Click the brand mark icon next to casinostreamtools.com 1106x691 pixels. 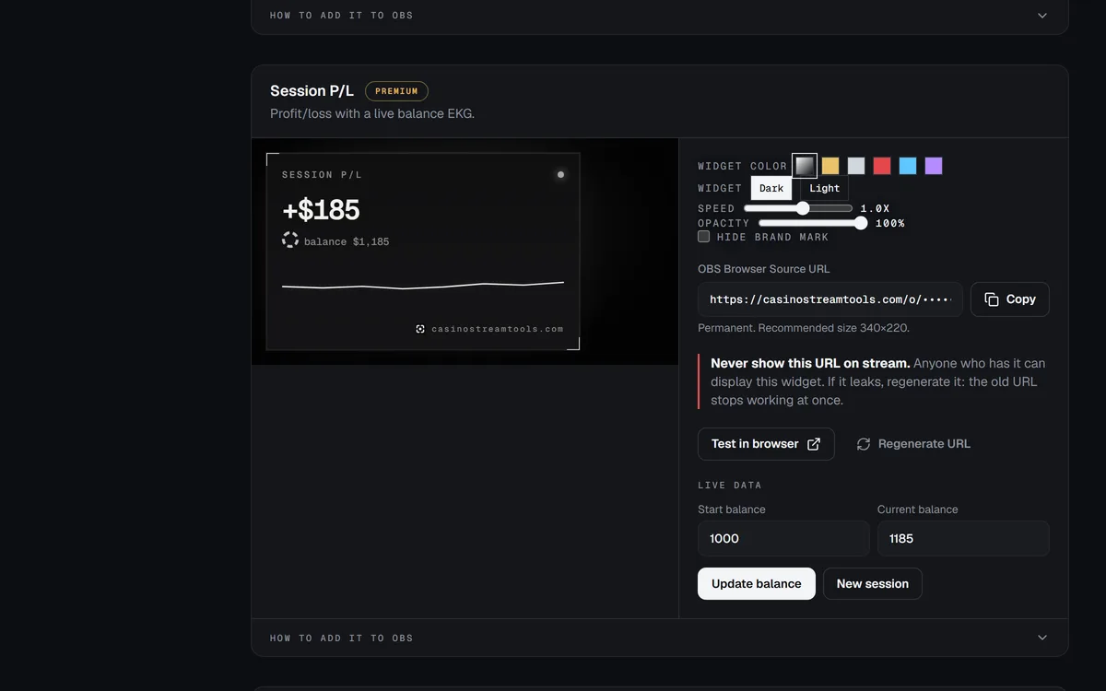point(420,329)
